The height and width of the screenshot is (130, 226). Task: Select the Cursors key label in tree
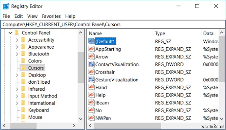click(36, 68)
